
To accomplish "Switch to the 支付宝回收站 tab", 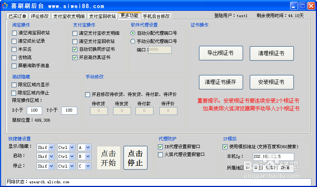I will coord(103,16).
